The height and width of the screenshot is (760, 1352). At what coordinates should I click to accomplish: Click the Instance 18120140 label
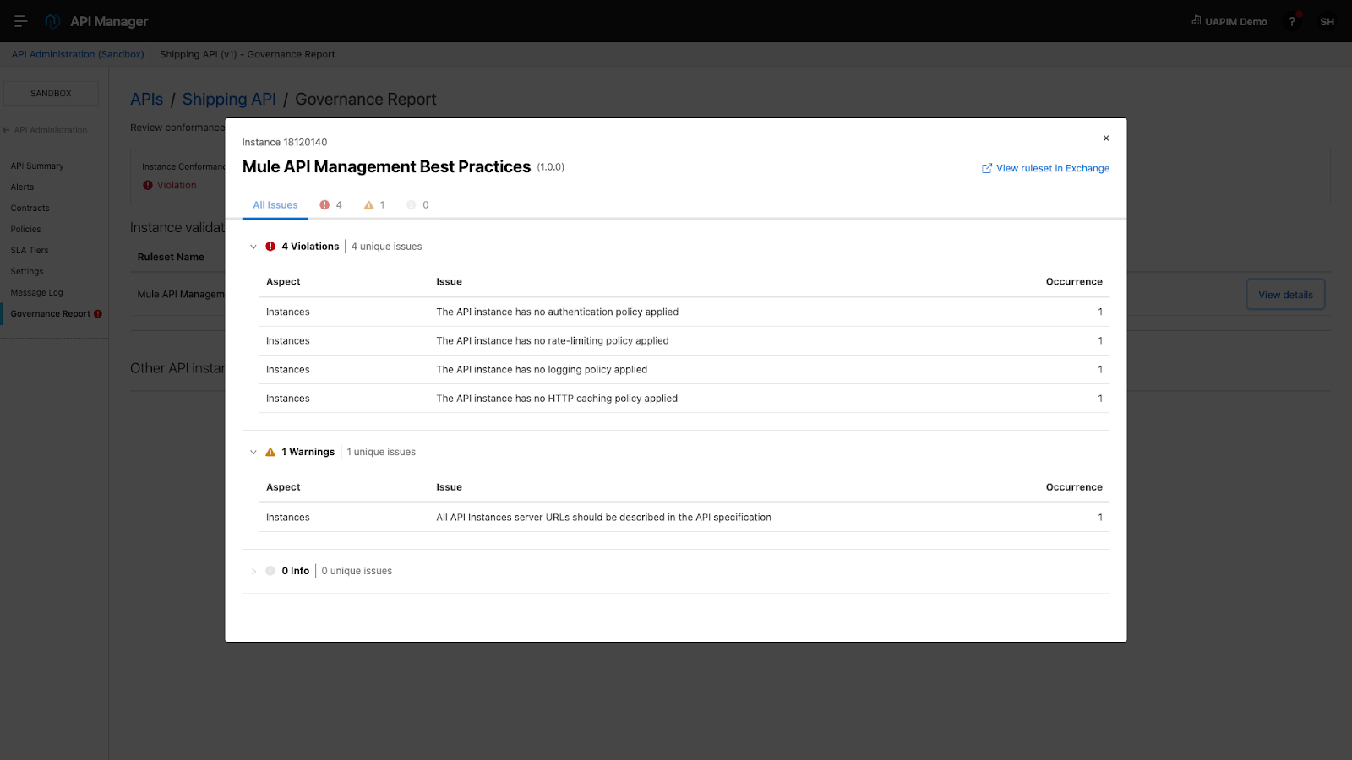(x=285, y=143)
